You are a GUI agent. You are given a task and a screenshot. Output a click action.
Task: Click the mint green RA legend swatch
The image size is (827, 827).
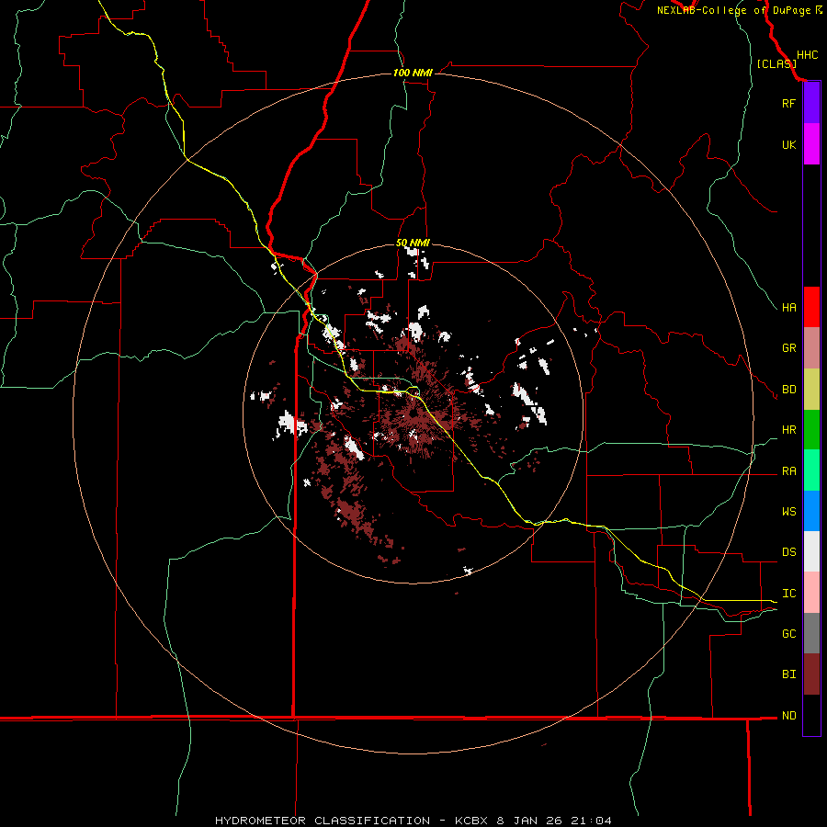click(811, 470)
